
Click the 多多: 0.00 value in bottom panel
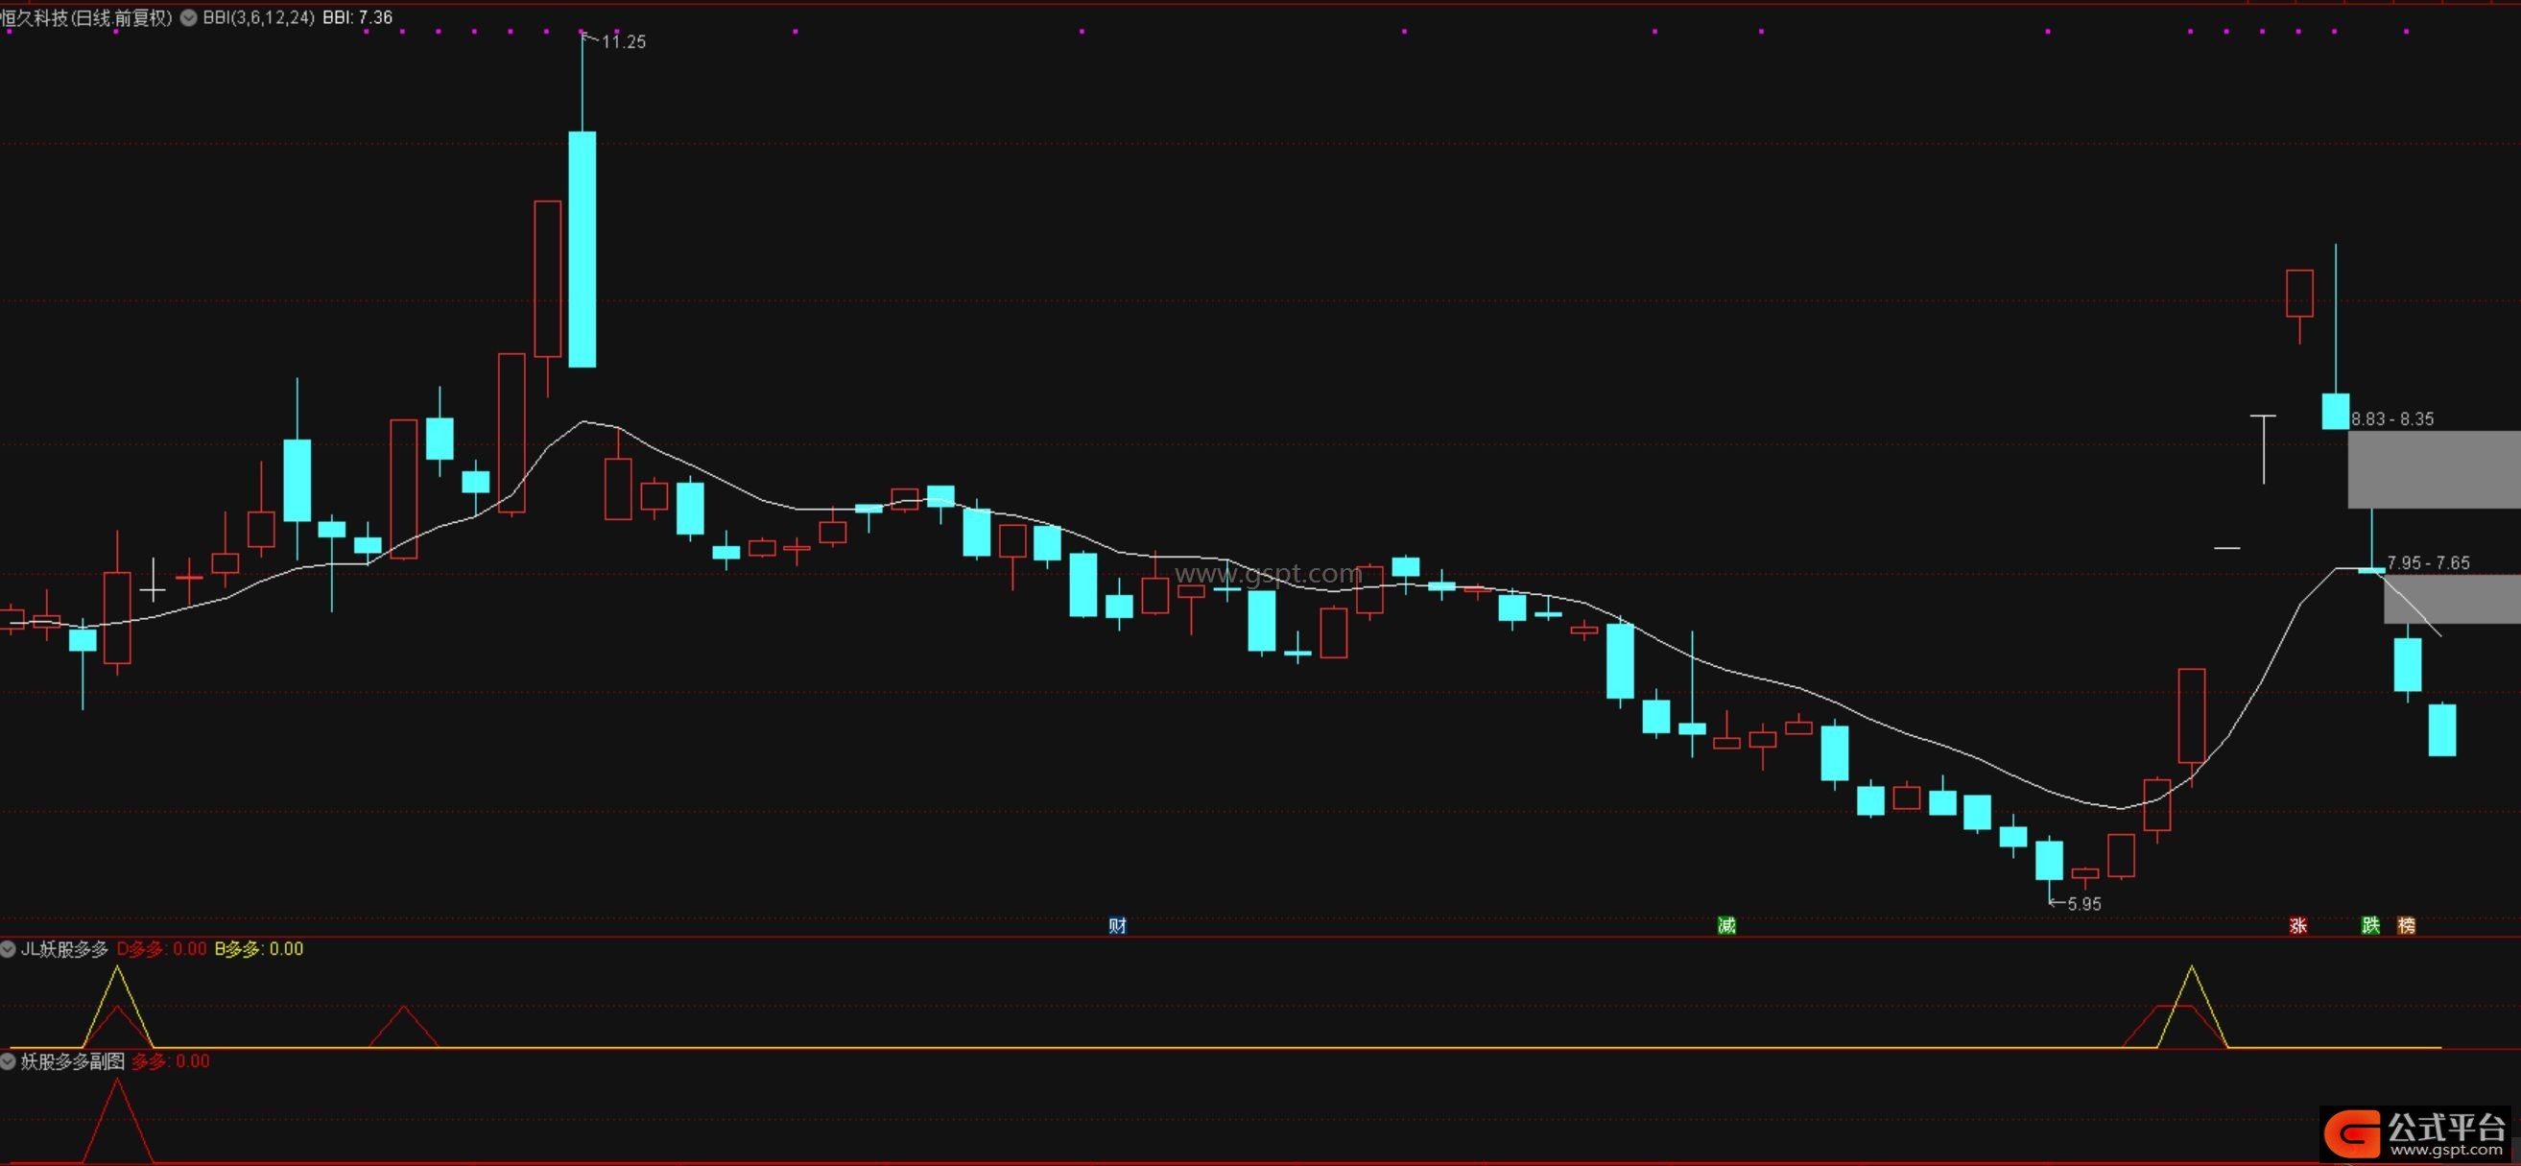[170, 1061]
